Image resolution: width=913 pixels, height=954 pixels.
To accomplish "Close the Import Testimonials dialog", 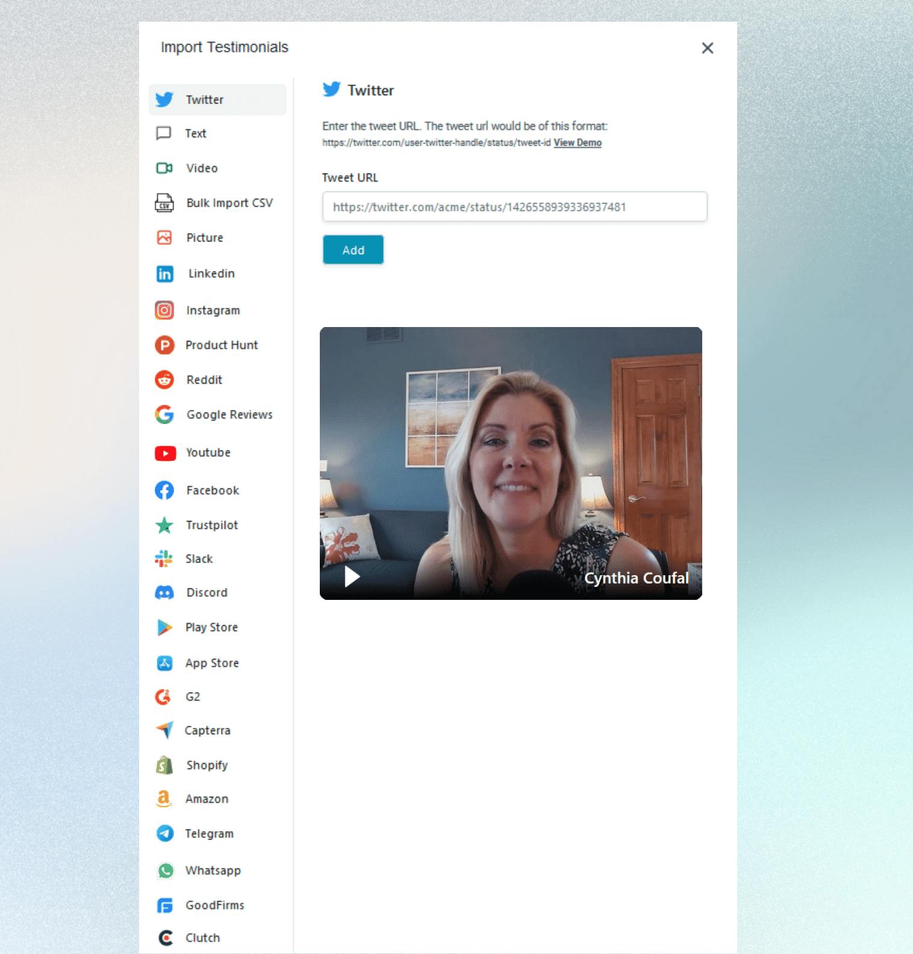I will pyautogui.click(x=708, y=48).
